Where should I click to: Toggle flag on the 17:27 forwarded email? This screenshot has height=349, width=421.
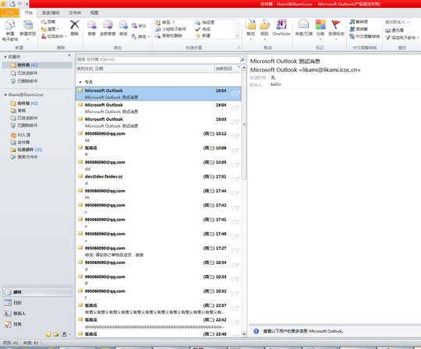237,251
